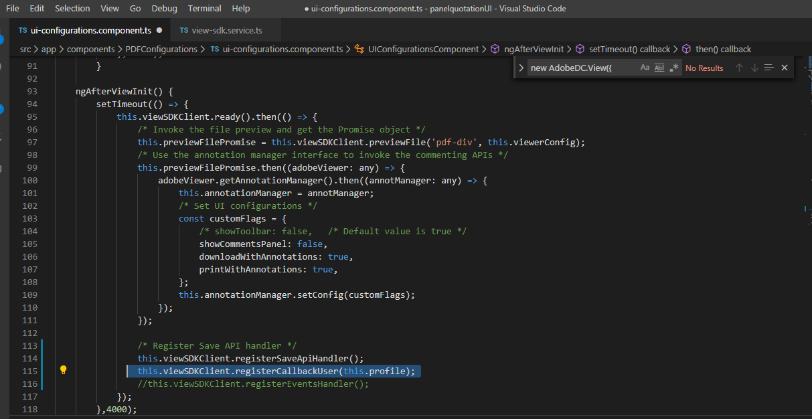812x419 pixels.
Task: Expand the replace field with the find widget chevron
Action: (x=521, y=67)
